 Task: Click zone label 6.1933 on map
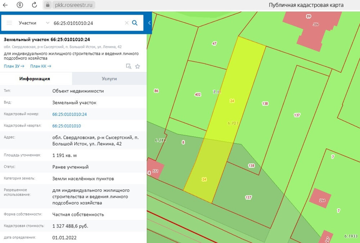[351, 236]
